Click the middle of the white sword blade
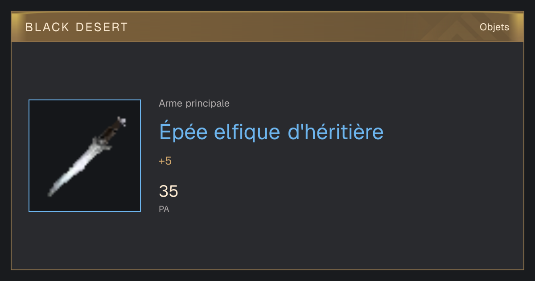The width and height of the screenshot is (535, 281). [76, 167]
